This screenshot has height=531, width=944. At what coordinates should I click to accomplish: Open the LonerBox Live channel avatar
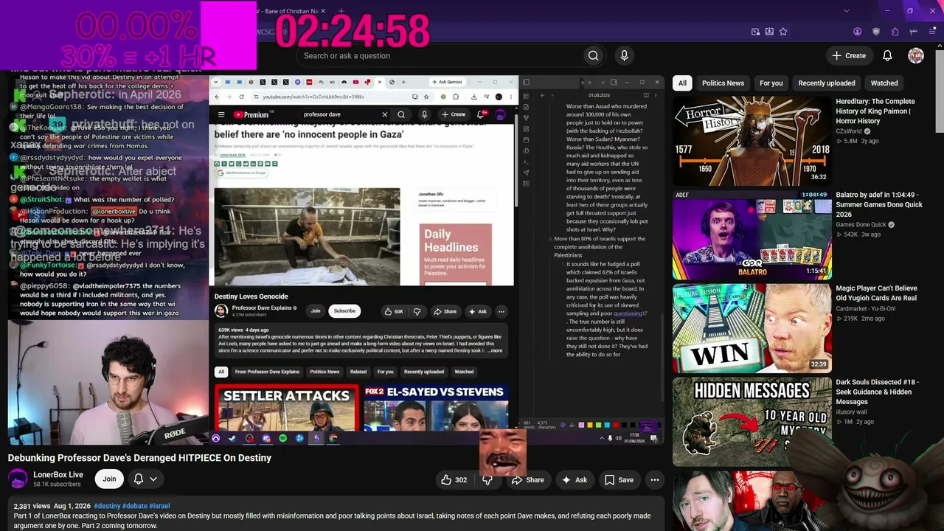(18, 479)
